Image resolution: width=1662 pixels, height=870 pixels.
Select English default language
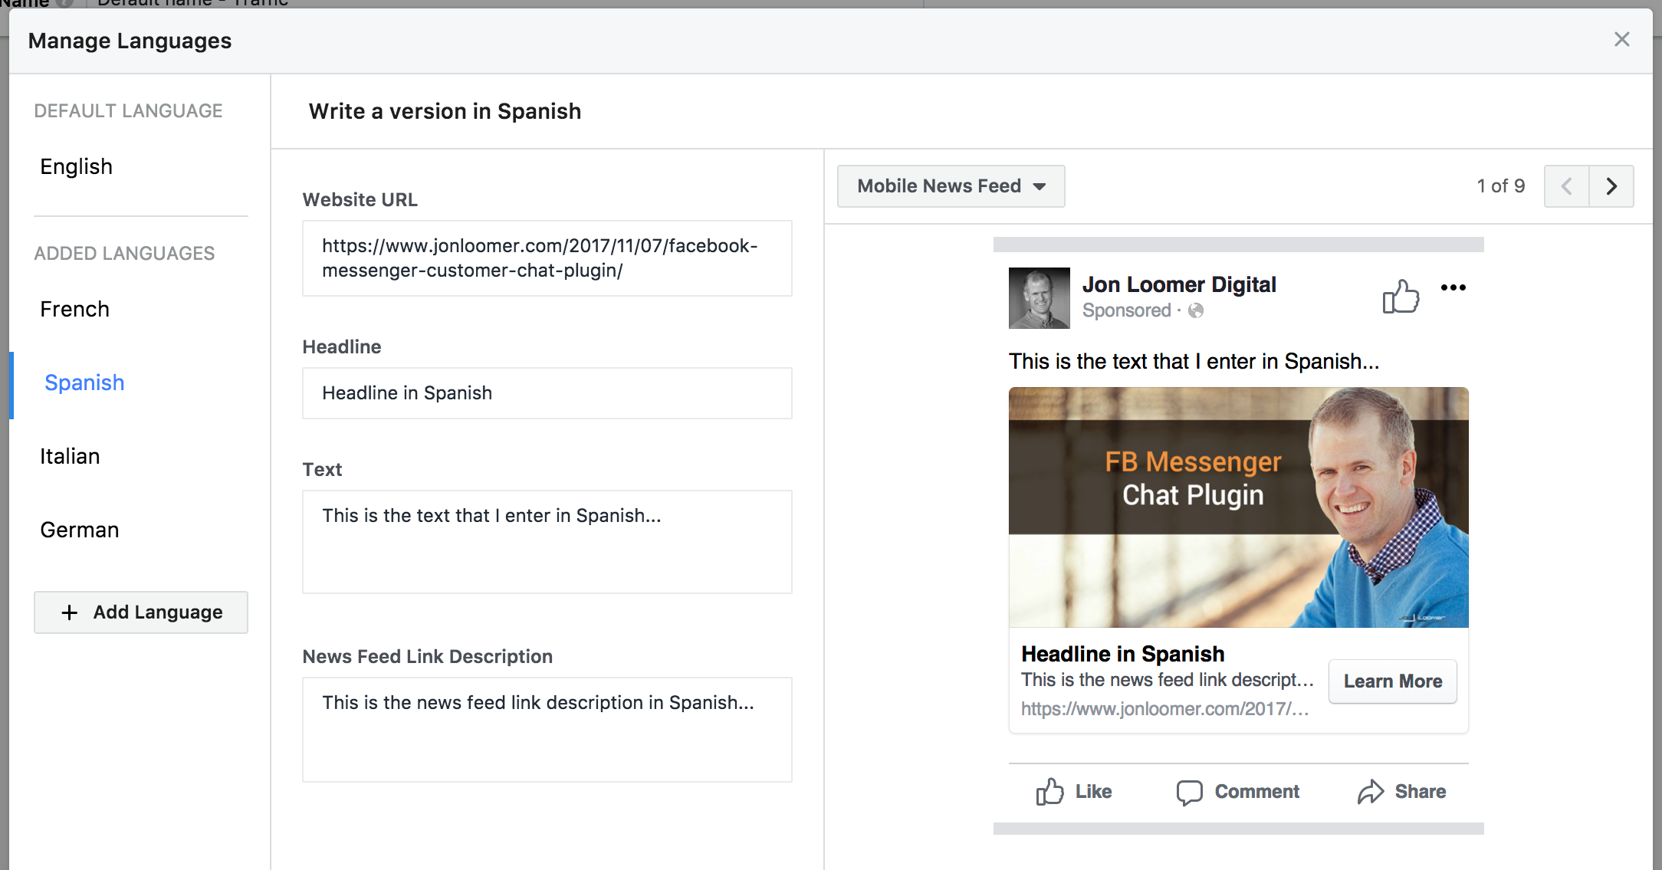click(x=76, y=166)
